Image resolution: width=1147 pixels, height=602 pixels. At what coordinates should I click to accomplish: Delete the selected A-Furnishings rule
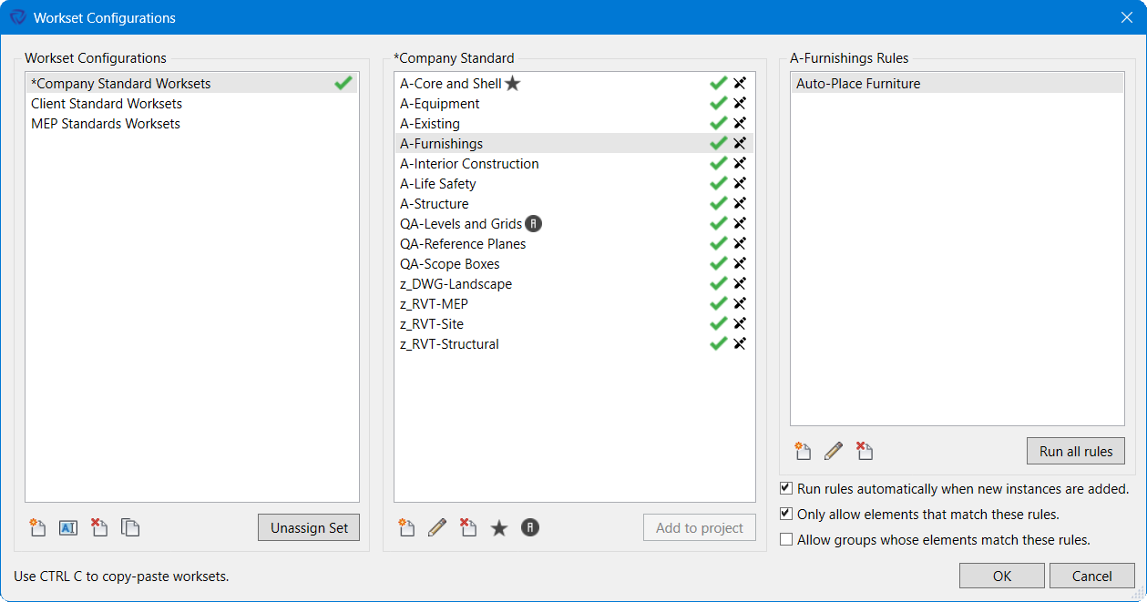pos(864,451)
